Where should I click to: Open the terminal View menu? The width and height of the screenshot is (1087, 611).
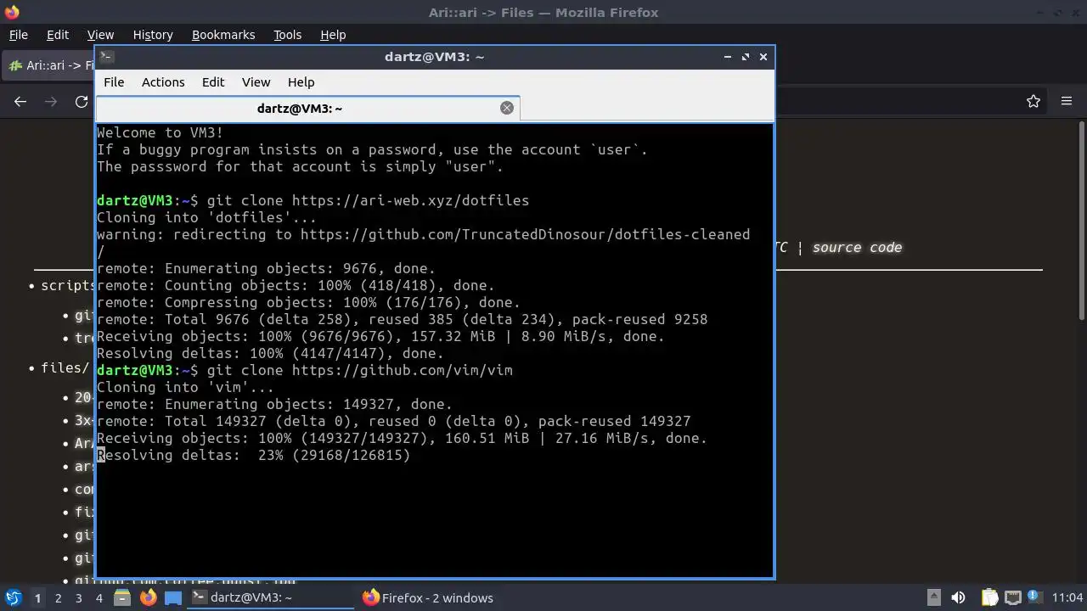(256, 81)
